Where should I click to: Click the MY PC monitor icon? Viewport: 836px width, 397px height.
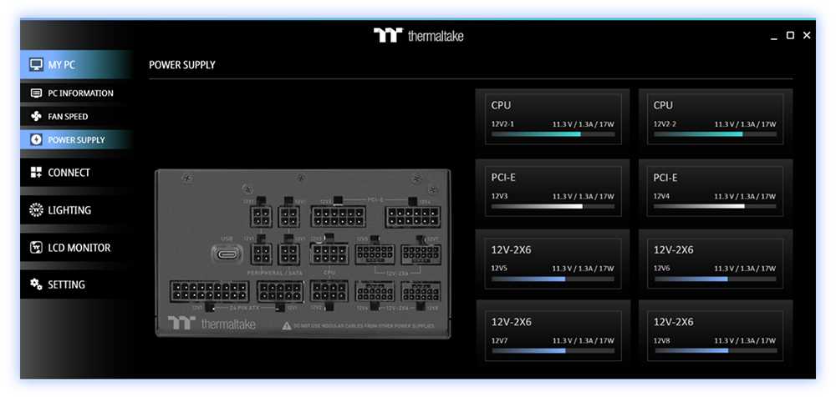[x=36, y=65]
